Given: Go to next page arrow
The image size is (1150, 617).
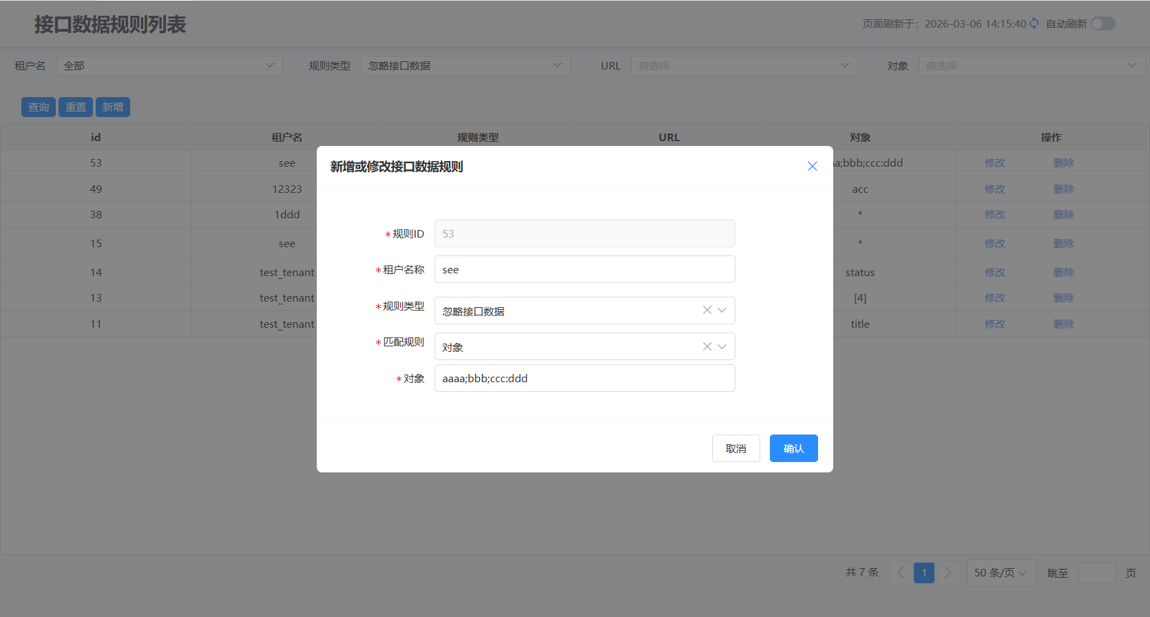Looking at the screenshot, I should (x=948, y=572).
